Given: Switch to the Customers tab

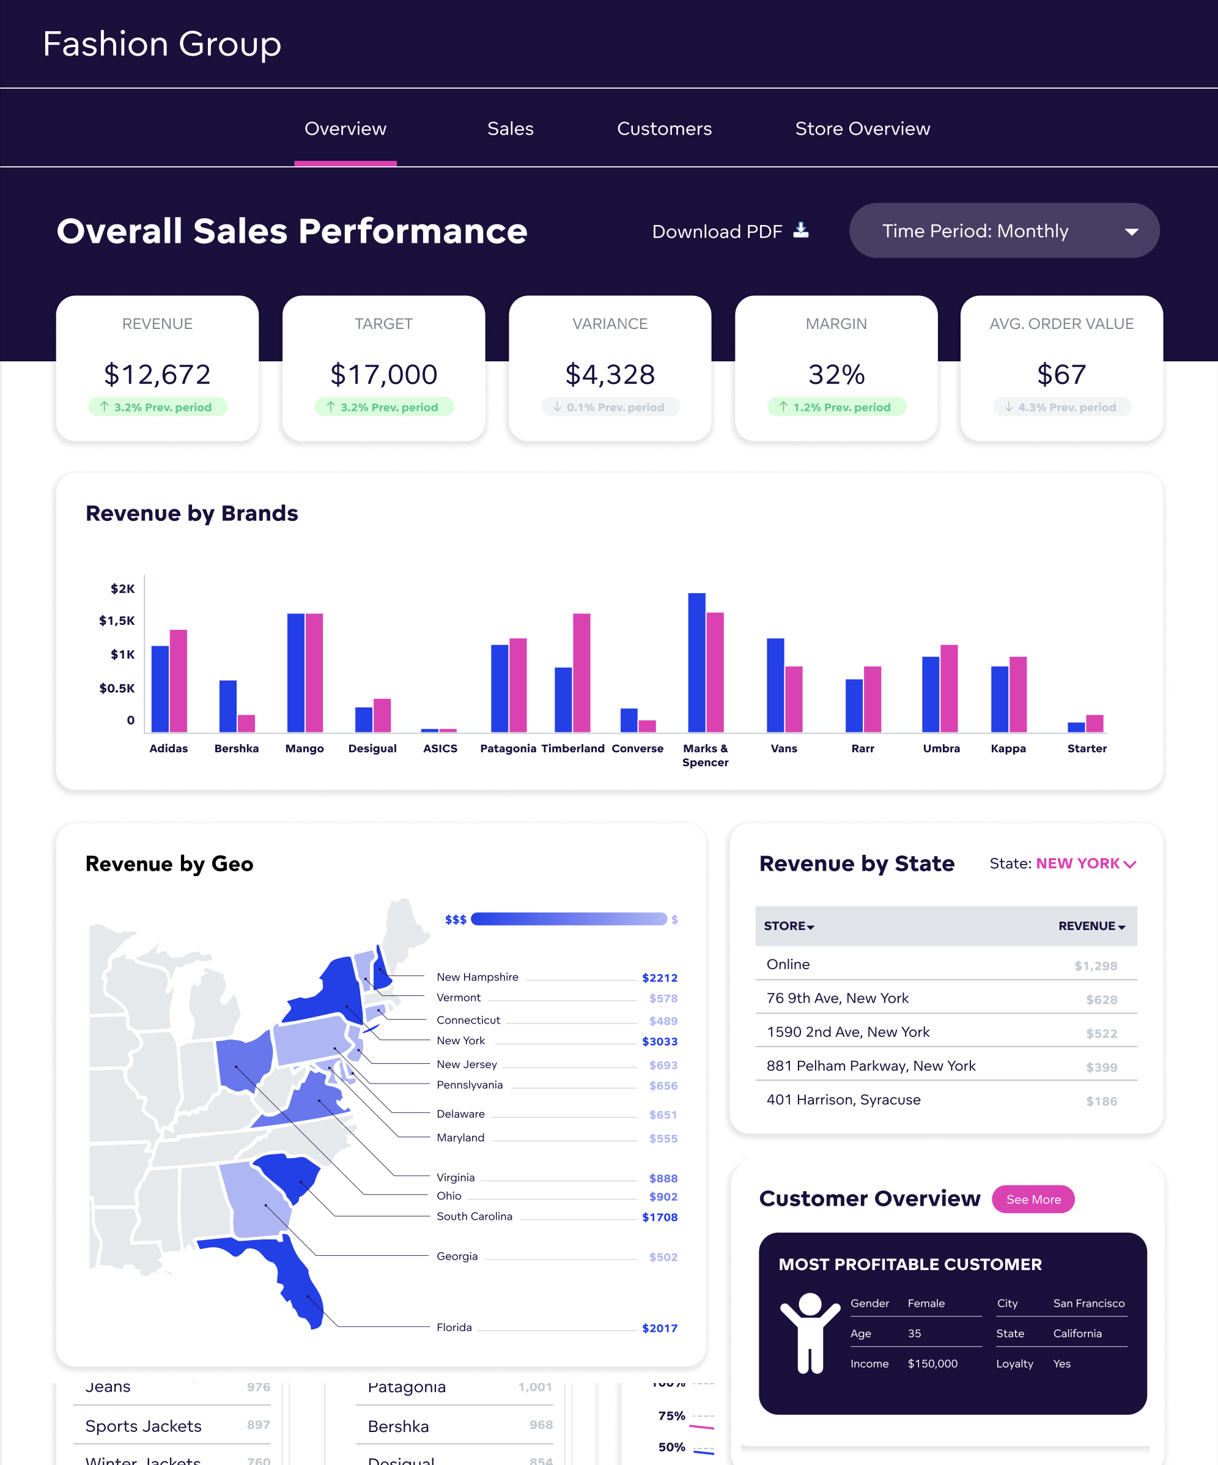Looking at the screenshot, I should pyautogui.click(x=663, y=128).
